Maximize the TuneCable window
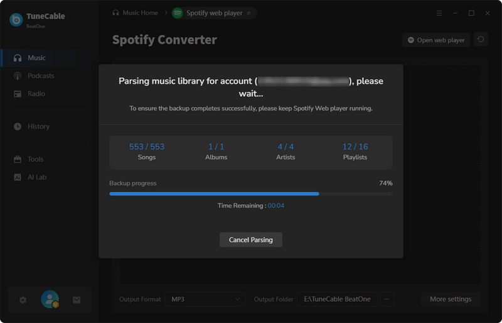This screenshot has height=323, width=502. coord(471,13)
